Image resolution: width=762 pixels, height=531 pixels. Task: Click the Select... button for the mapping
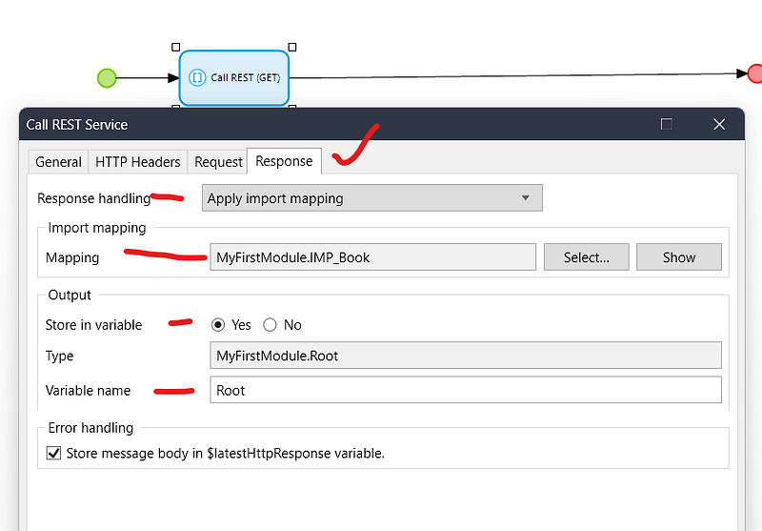(586, 257)
